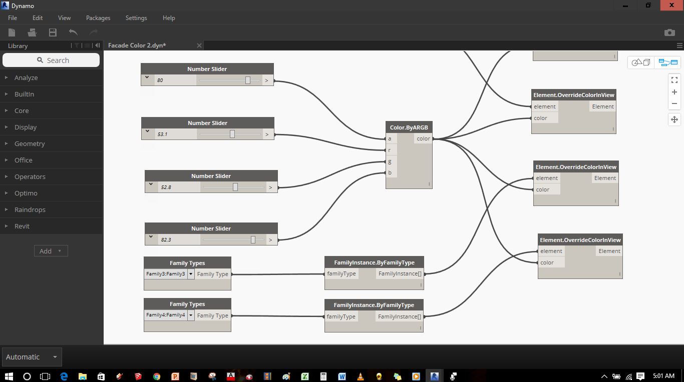Filter the library with the funnel icon

point(77,45)
